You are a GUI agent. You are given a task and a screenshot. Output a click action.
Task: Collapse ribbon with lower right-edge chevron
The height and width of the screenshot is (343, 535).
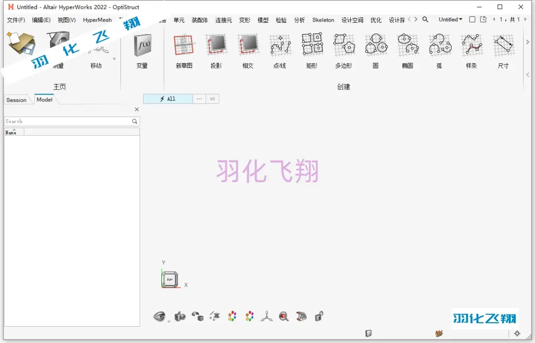tap(528, 75)
